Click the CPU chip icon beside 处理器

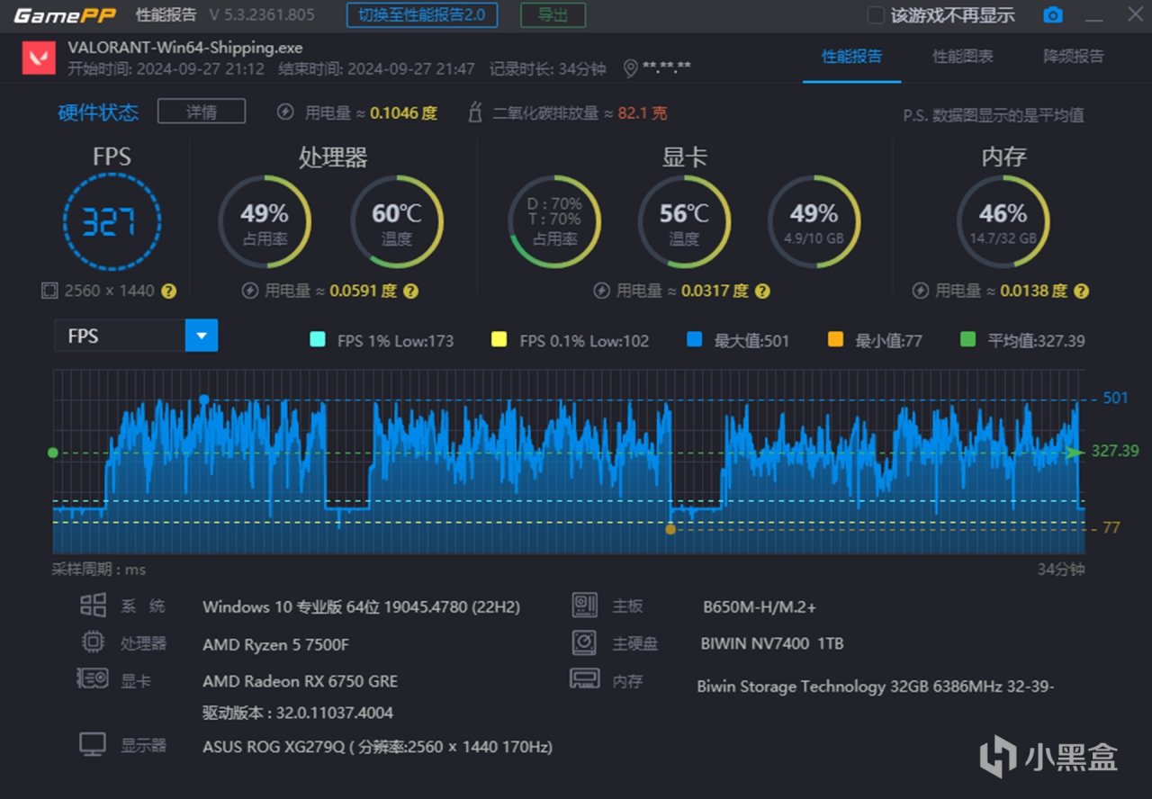[93, 642]
